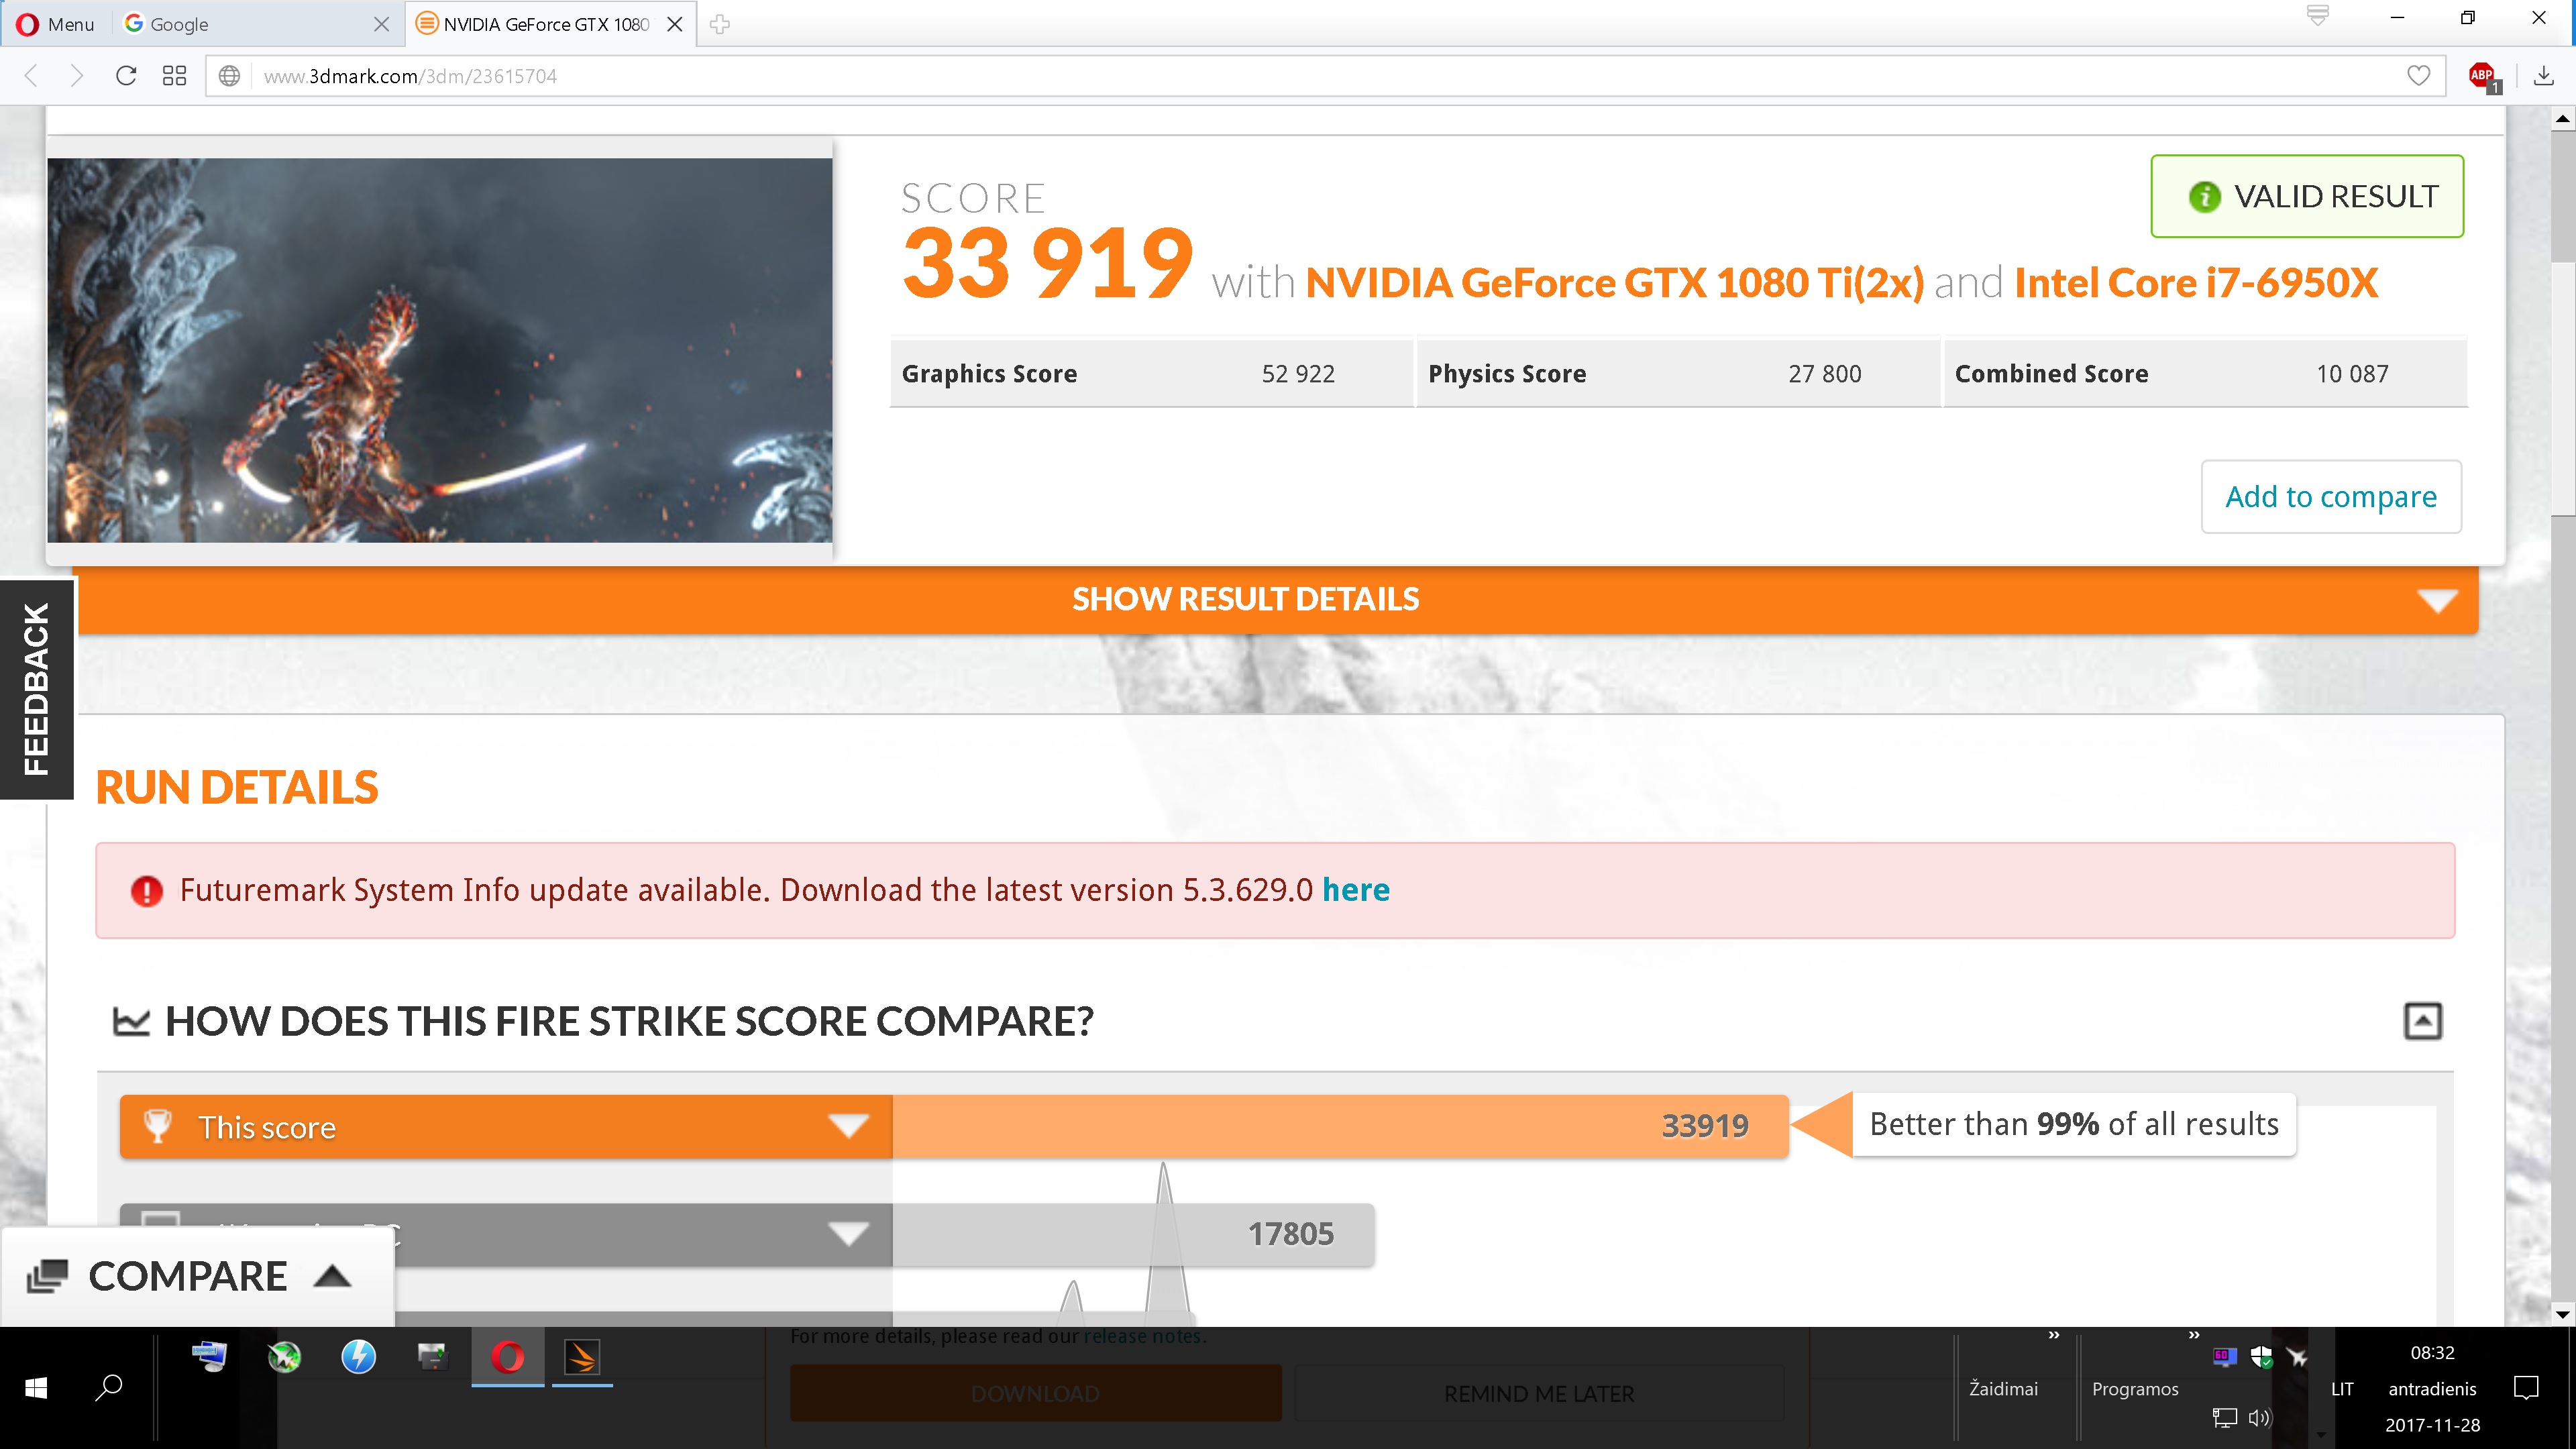Viewport: 2576px width, 1449px height.
Task: Open the Speed Dial grid icon
Action: coord(174,76)
